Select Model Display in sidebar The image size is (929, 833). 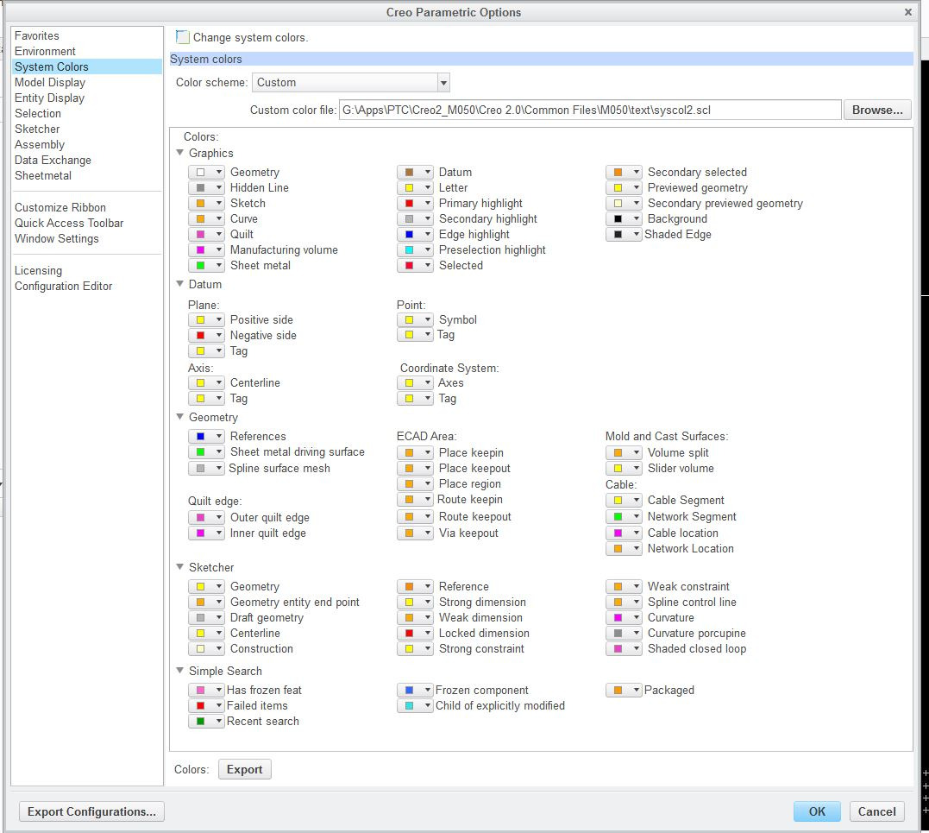[50, 82]
